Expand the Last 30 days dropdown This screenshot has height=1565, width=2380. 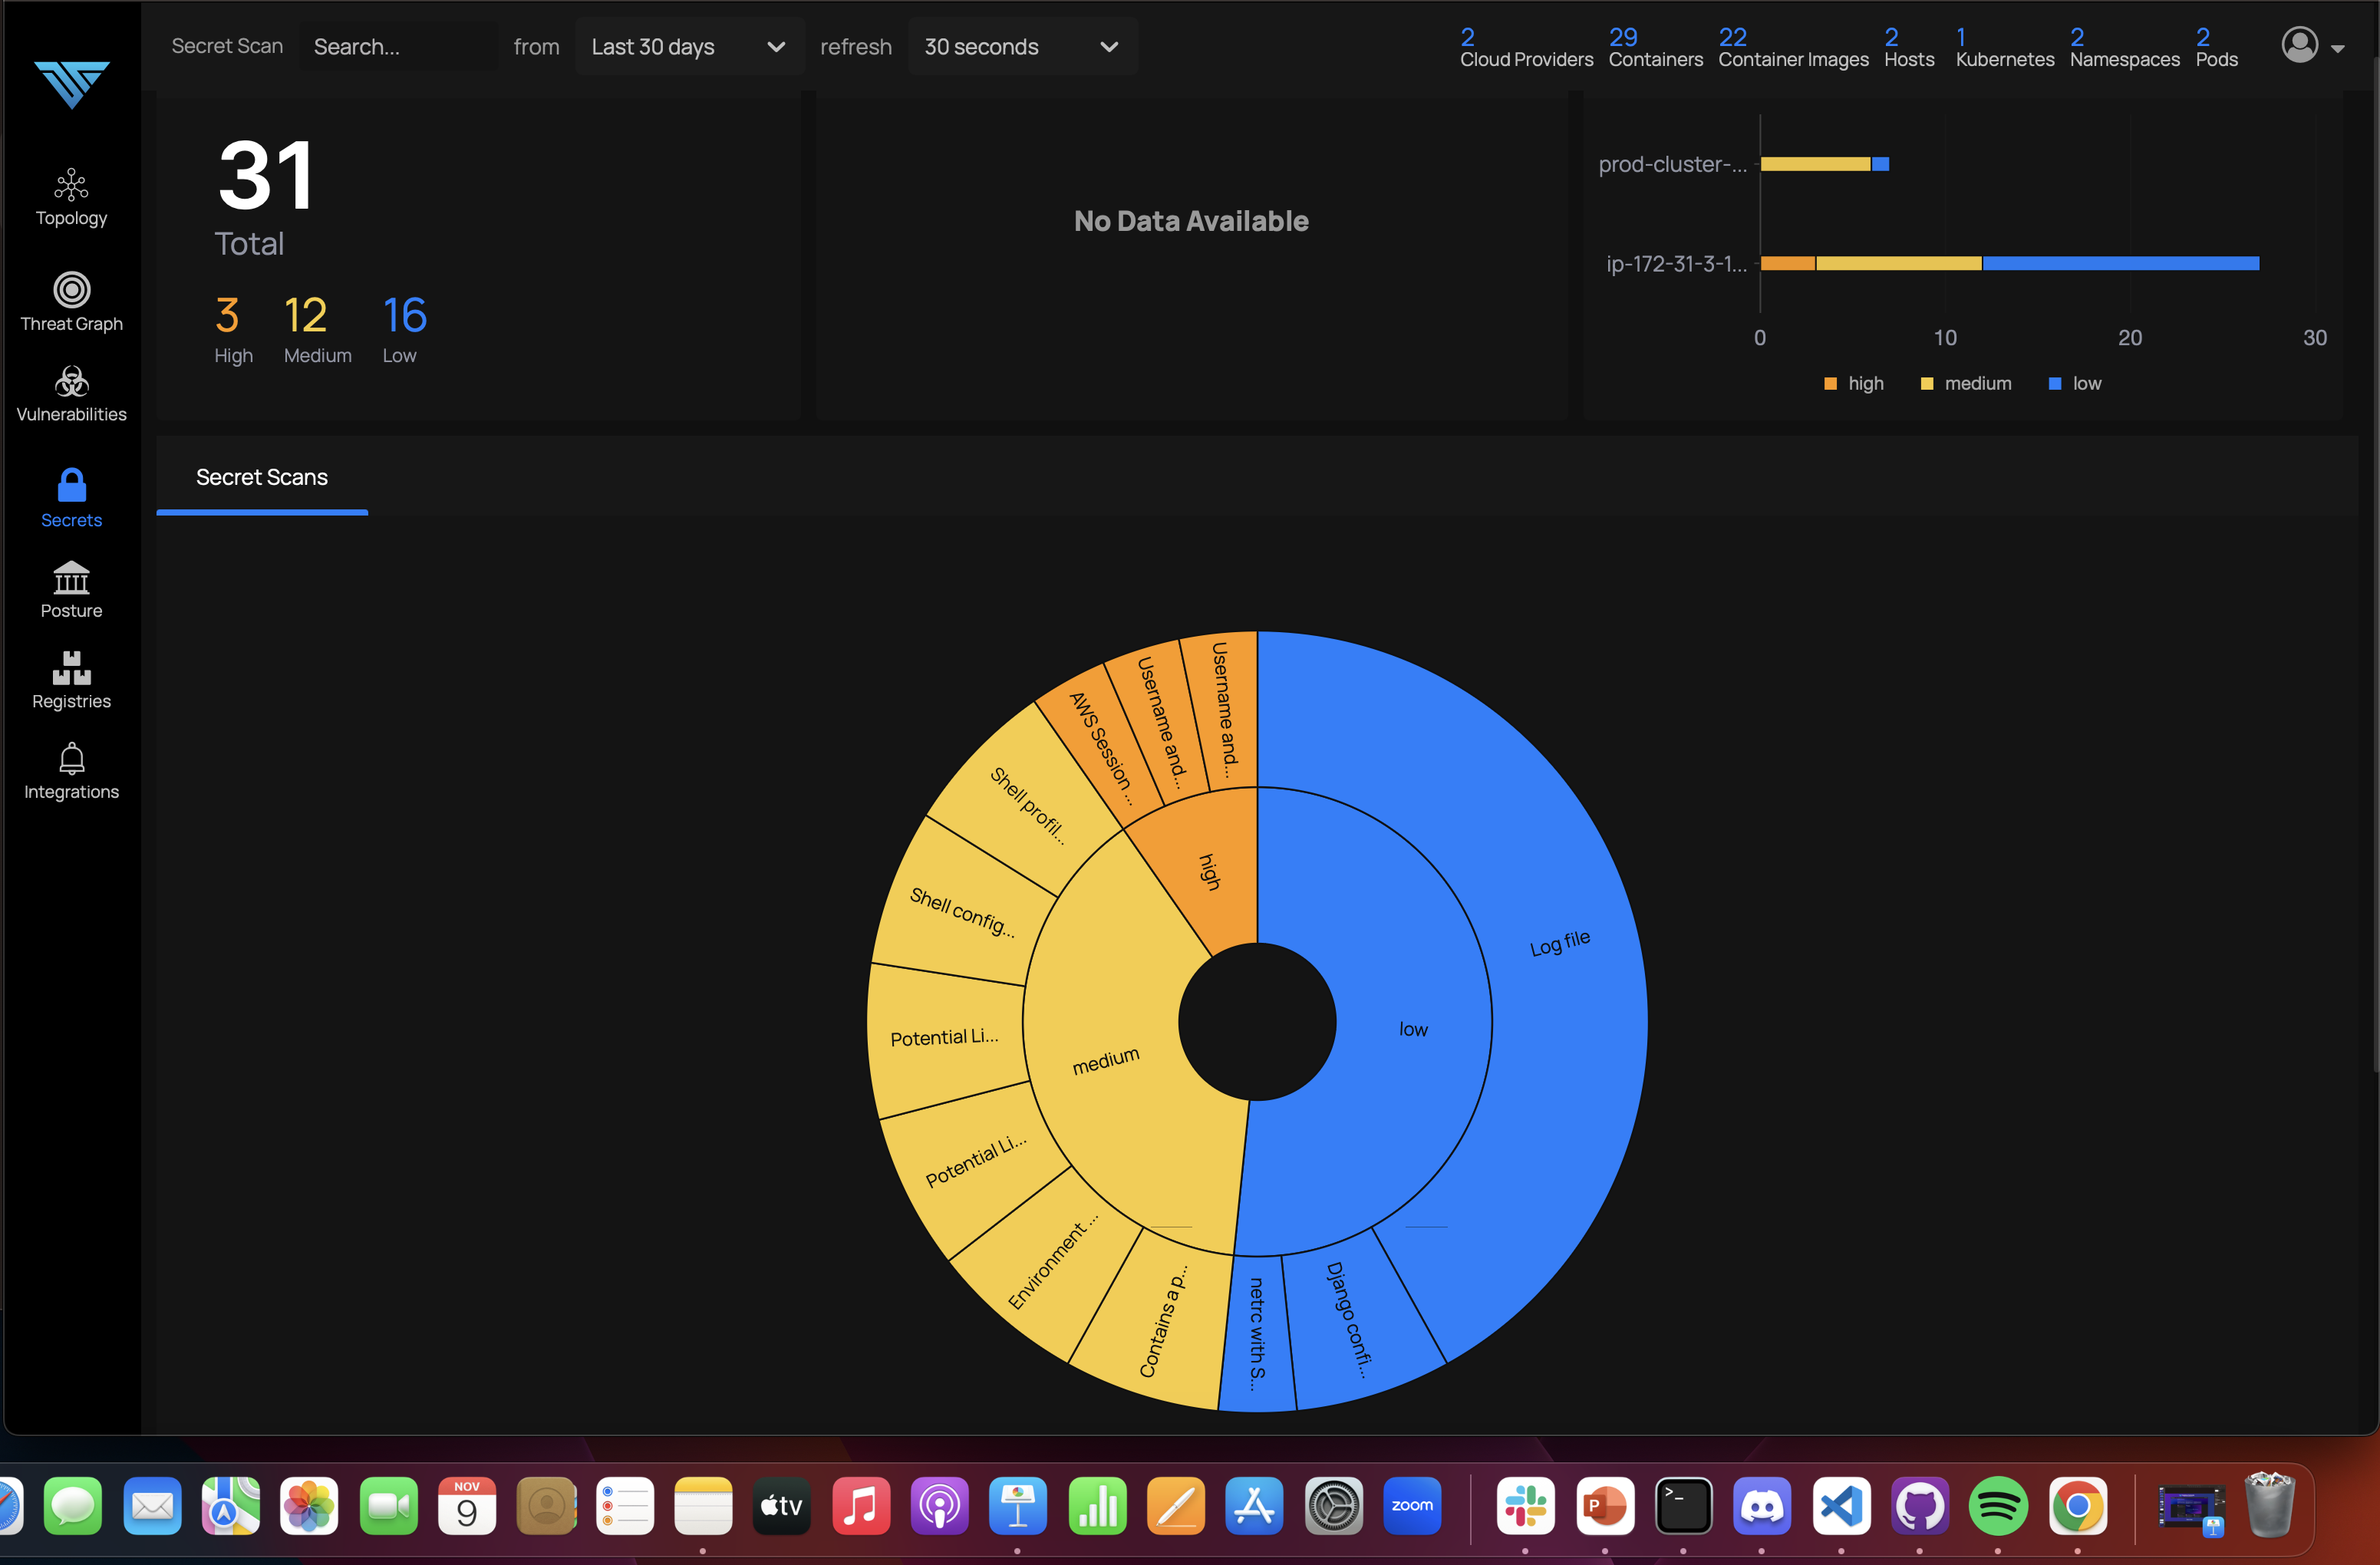(688, 47)
